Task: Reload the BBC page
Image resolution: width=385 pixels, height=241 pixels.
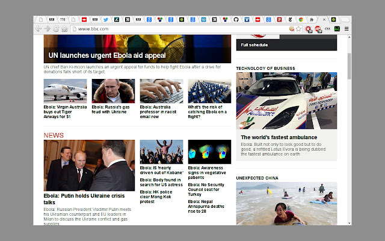Action: [x=56, y=29]
